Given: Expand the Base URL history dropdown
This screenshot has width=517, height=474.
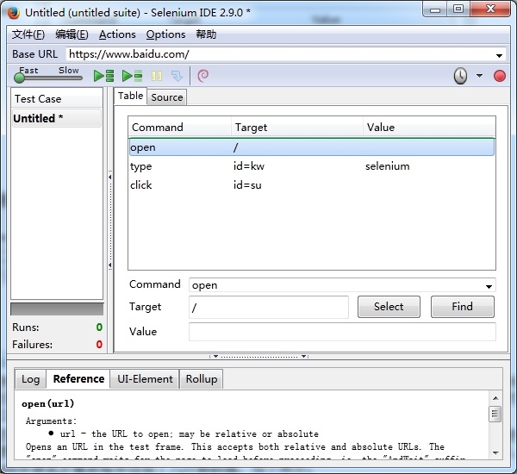Looking at the screenshot, I should 499,55.
